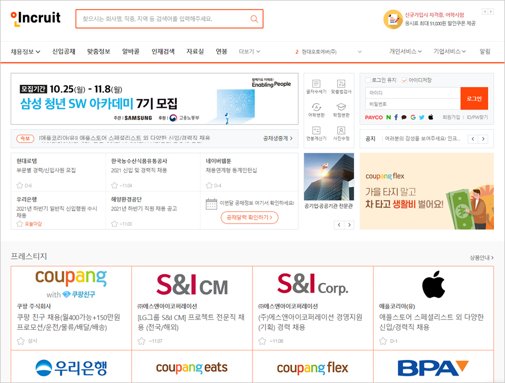
Task: Show the previous 공지 notice
Action: (x=473, y=139)
